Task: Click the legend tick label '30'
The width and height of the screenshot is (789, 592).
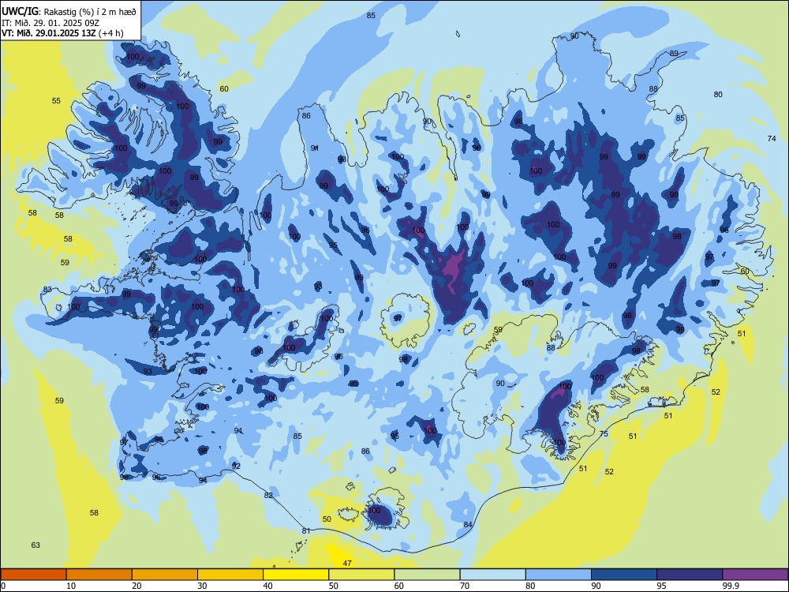Action: (202, 586)
